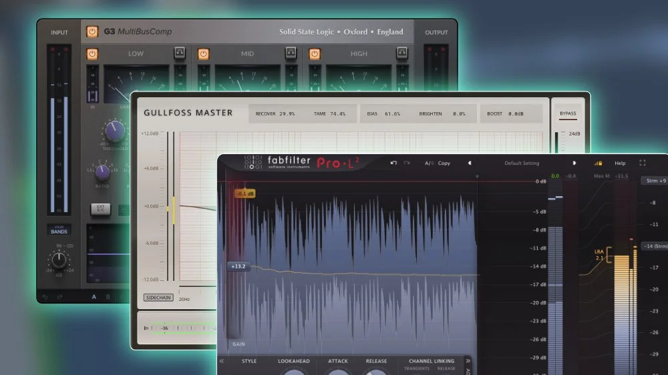Click the Pro-L 2 undo button

click(393, 163)
